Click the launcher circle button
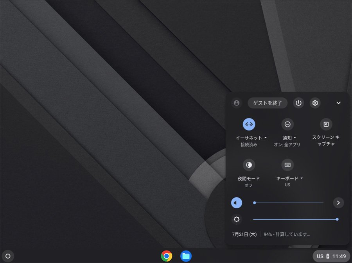 (x=8, y=256)
